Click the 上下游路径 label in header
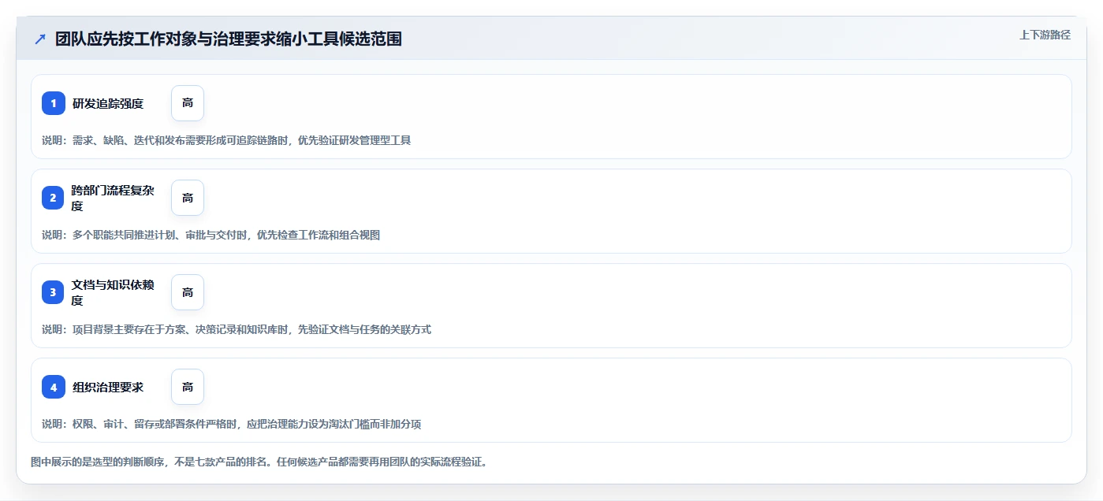This screenshot has height=501, width=1103. [x=1045, y=35]
